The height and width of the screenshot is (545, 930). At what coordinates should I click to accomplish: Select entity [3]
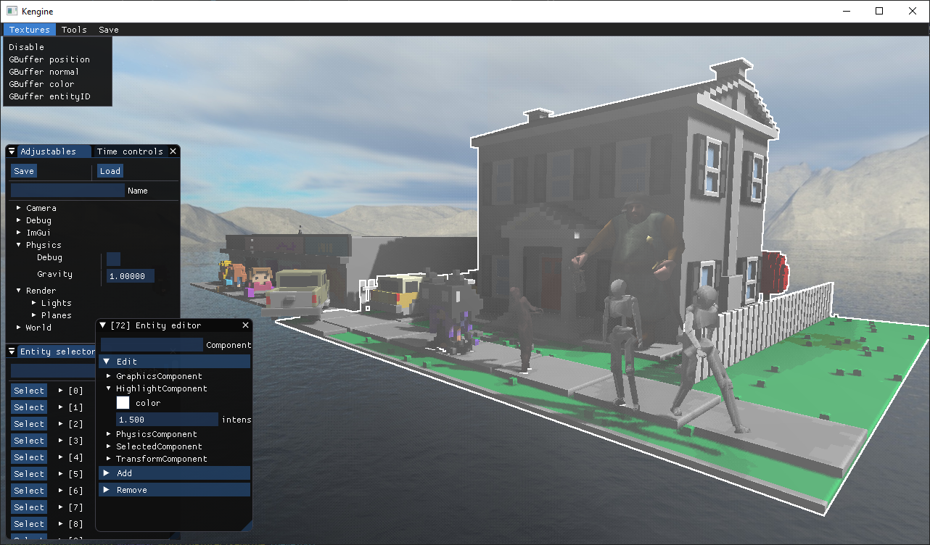coord(29,441)
